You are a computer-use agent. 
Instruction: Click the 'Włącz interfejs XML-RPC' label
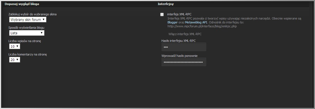point(185,34)
